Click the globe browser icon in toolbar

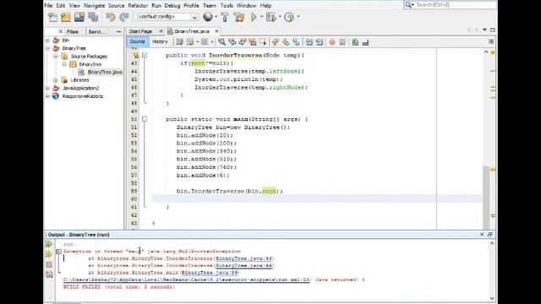click(208, 17)
